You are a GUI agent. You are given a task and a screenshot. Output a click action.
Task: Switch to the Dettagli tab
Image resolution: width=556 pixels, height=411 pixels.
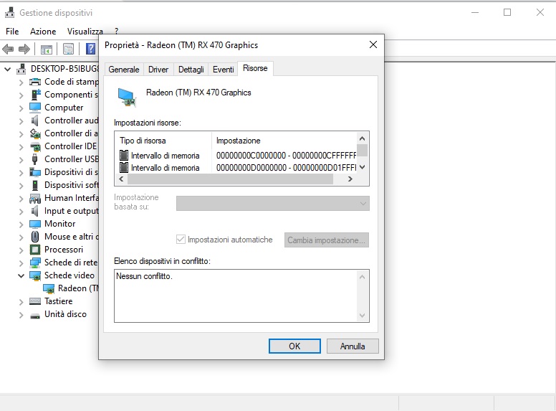coord(191,69)
